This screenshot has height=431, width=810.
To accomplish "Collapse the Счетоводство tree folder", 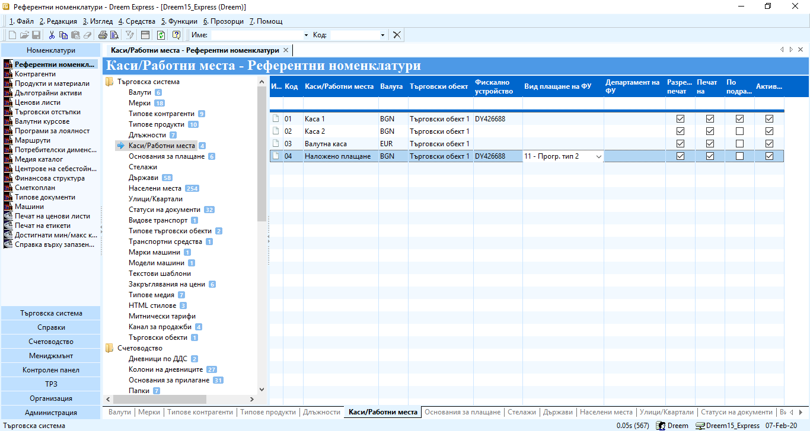I will click(110, 348).
